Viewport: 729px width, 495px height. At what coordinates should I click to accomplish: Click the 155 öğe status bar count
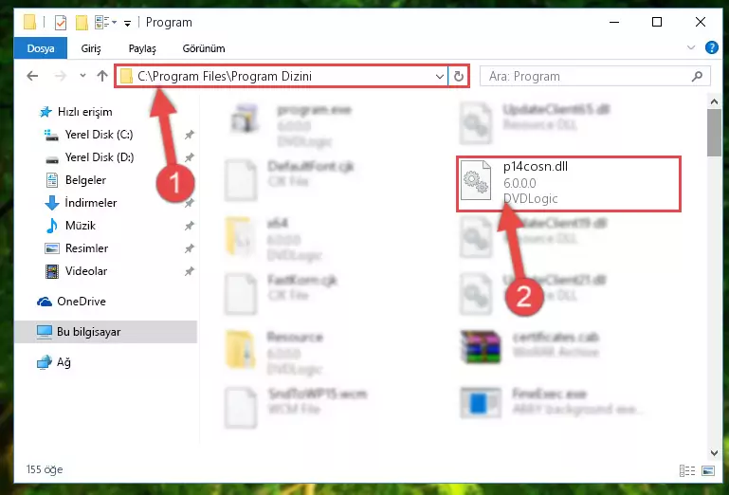point(45,469)
